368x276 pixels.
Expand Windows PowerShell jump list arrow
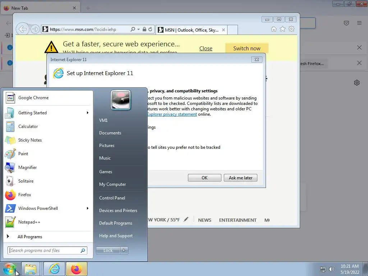pyautogui.click(x=88, y=208)
